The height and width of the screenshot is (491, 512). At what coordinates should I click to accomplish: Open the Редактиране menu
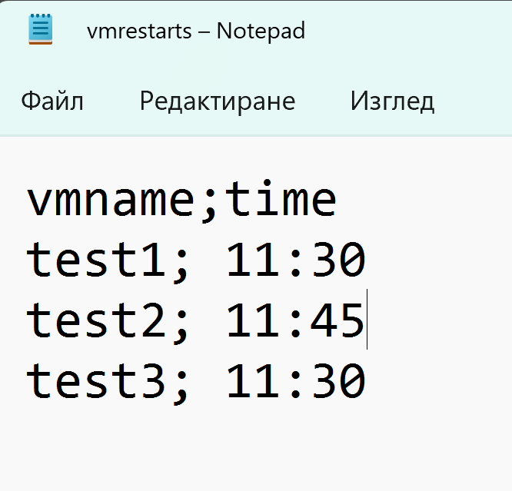[x=218, y=101]
